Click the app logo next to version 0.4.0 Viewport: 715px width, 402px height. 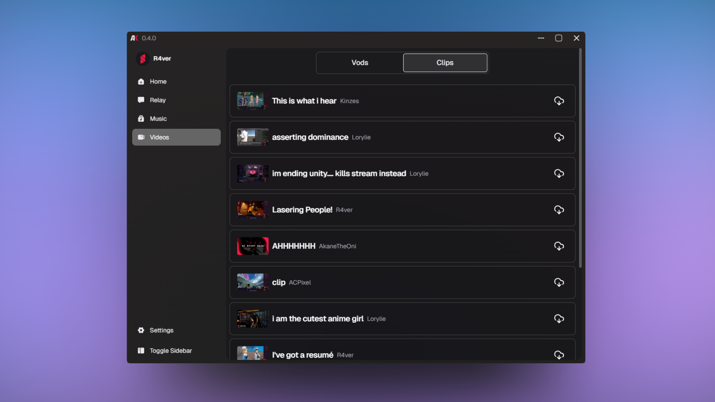(x=134, y=38)
